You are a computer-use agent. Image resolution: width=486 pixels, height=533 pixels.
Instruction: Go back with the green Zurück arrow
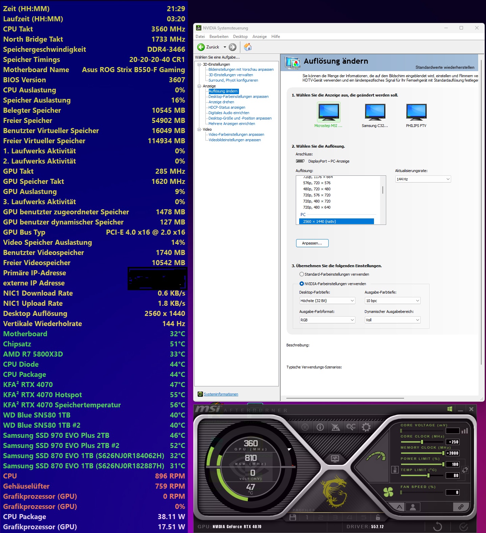pos(201,47)
